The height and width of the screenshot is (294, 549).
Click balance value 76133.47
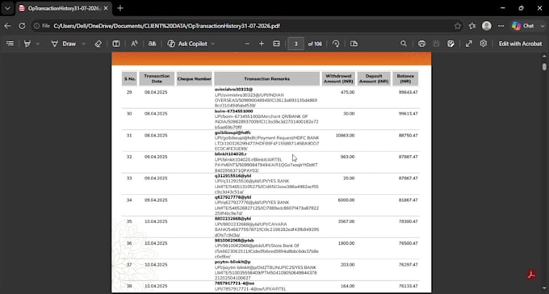pos(409,286)
